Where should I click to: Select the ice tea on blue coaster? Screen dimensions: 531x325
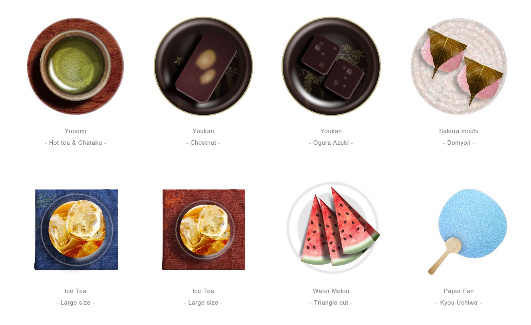click(76, 229)
